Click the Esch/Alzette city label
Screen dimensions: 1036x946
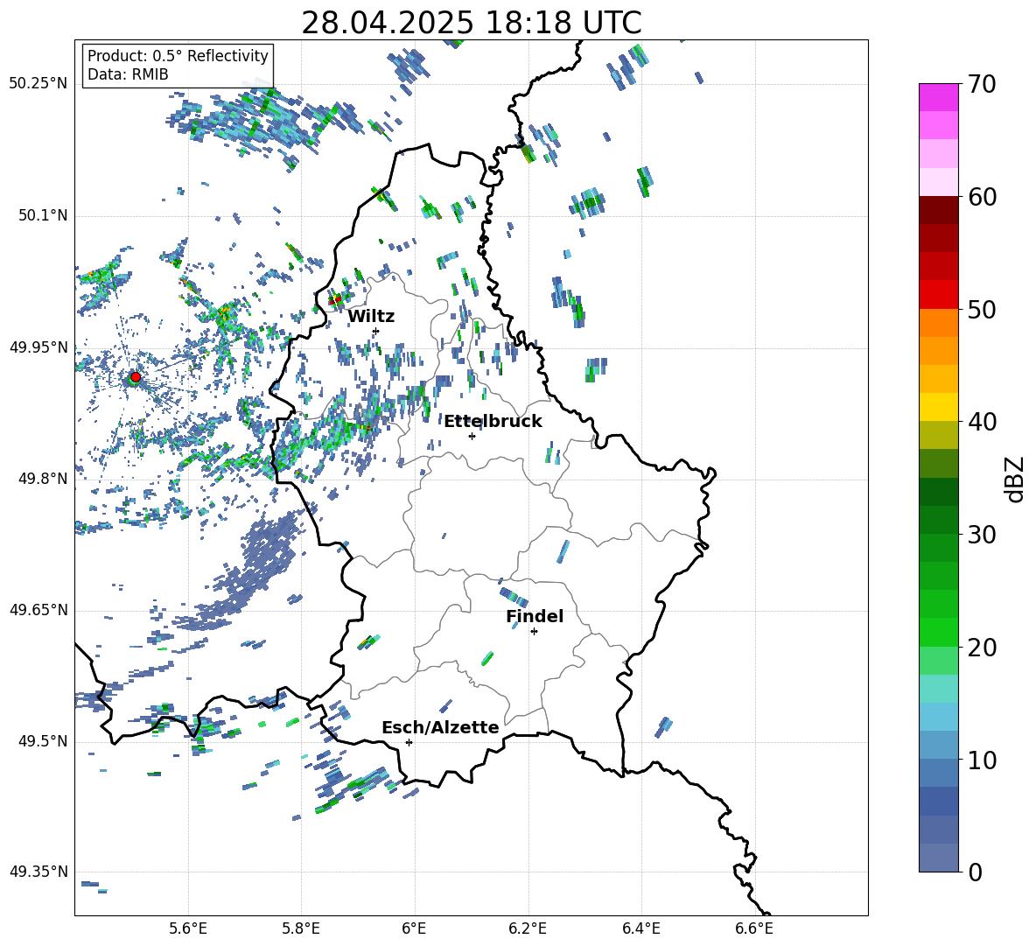tap(440, 727)
